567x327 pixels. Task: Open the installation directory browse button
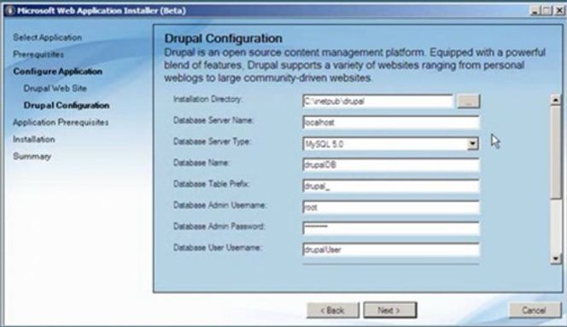click(x=469, y=101)
